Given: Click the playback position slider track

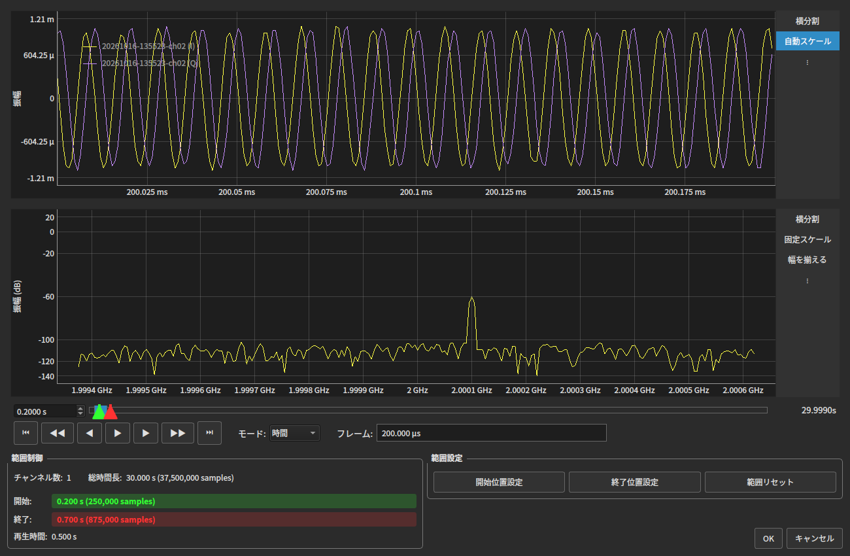Looking at the screenshot, I should click(x=428, y=410).
